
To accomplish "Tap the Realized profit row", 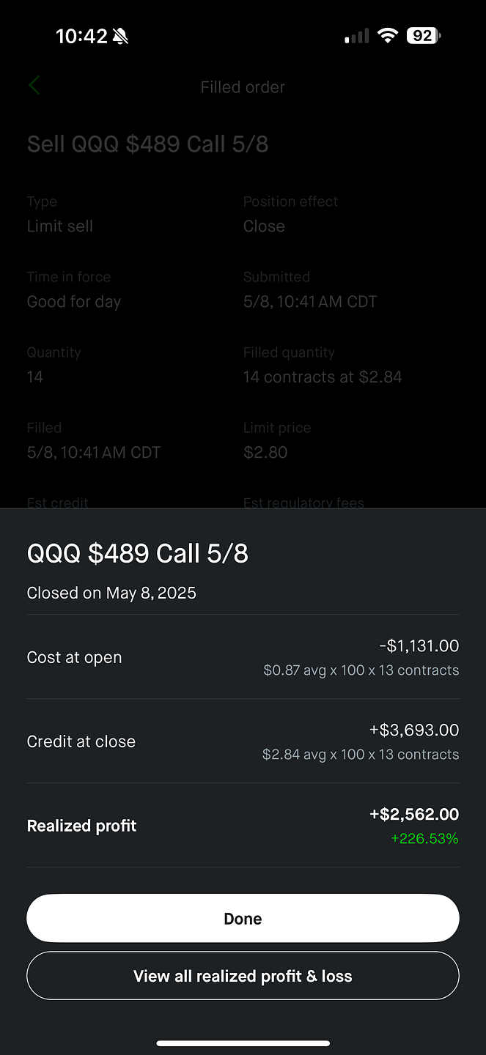I will (243, 826).
